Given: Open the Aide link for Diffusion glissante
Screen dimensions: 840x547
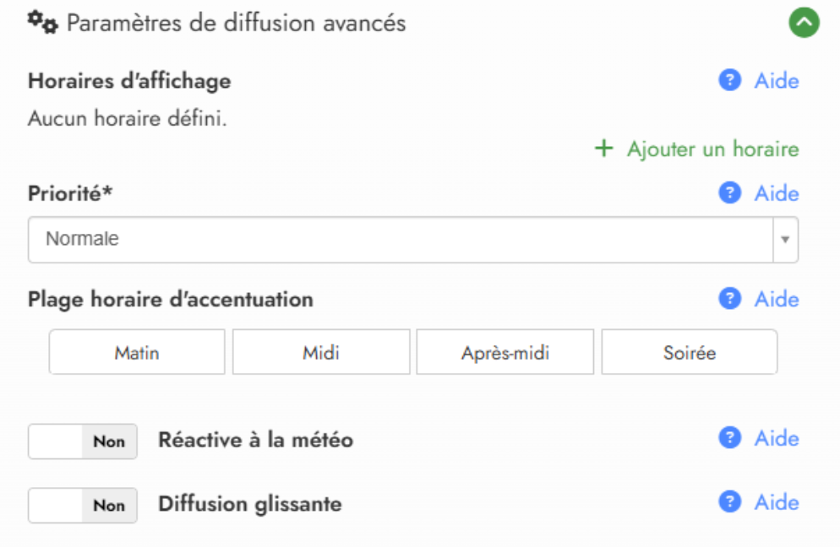Looking at the screenshot, I should coord(777,502).
